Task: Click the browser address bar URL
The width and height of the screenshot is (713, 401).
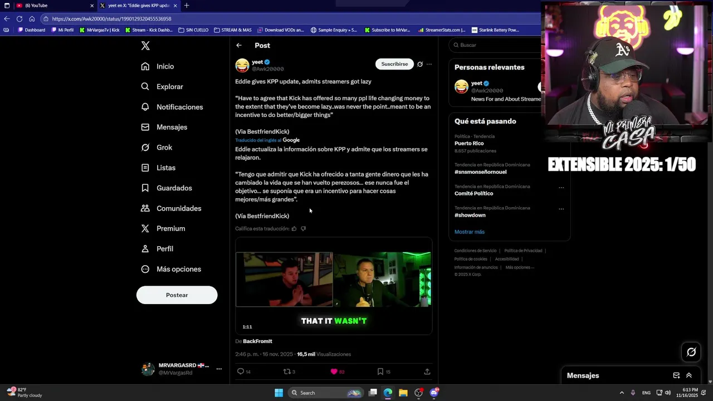Action: 111,19
